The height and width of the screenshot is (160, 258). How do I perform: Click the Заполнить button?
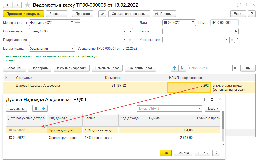[14, 68]
